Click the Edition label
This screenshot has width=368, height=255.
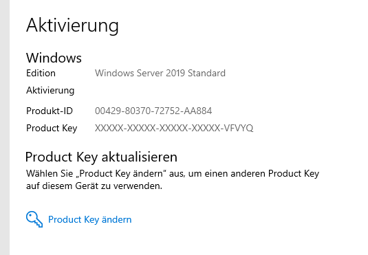click(x=41, y=73)
